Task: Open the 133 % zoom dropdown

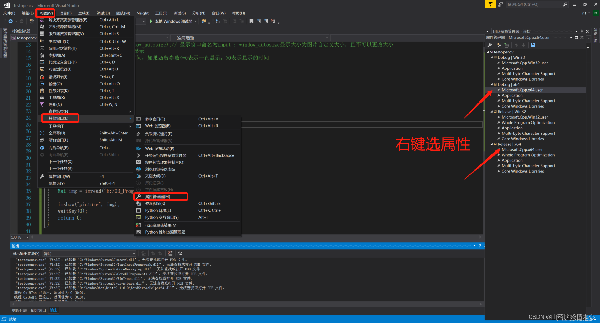Action: pos(27,237)
